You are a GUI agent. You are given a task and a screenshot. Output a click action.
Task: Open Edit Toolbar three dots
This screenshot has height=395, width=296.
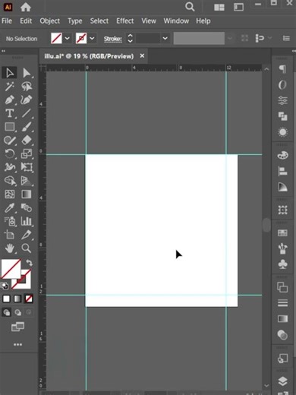point(17,345)
